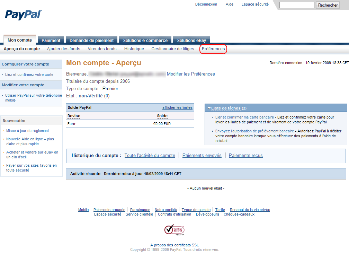Open Développeurs footer link

207,214
